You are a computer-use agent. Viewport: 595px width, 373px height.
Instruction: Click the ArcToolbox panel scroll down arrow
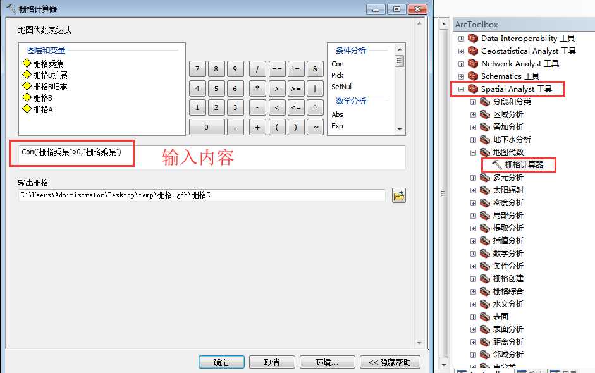click(444, 365)
